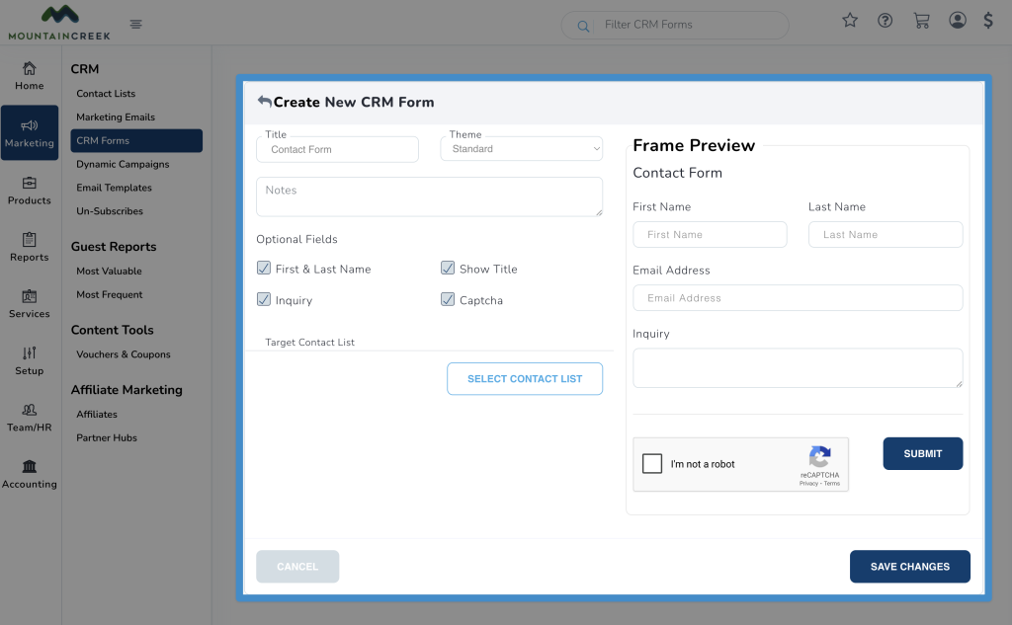Disable the Captcha checkbox

click(x=448, y=299)
